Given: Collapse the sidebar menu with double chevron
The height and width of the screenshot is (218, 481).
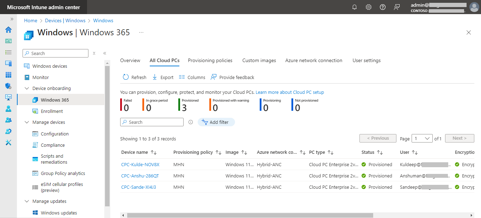Looking at the screenshot, I should pyautogui.click(x=105, y=53).
